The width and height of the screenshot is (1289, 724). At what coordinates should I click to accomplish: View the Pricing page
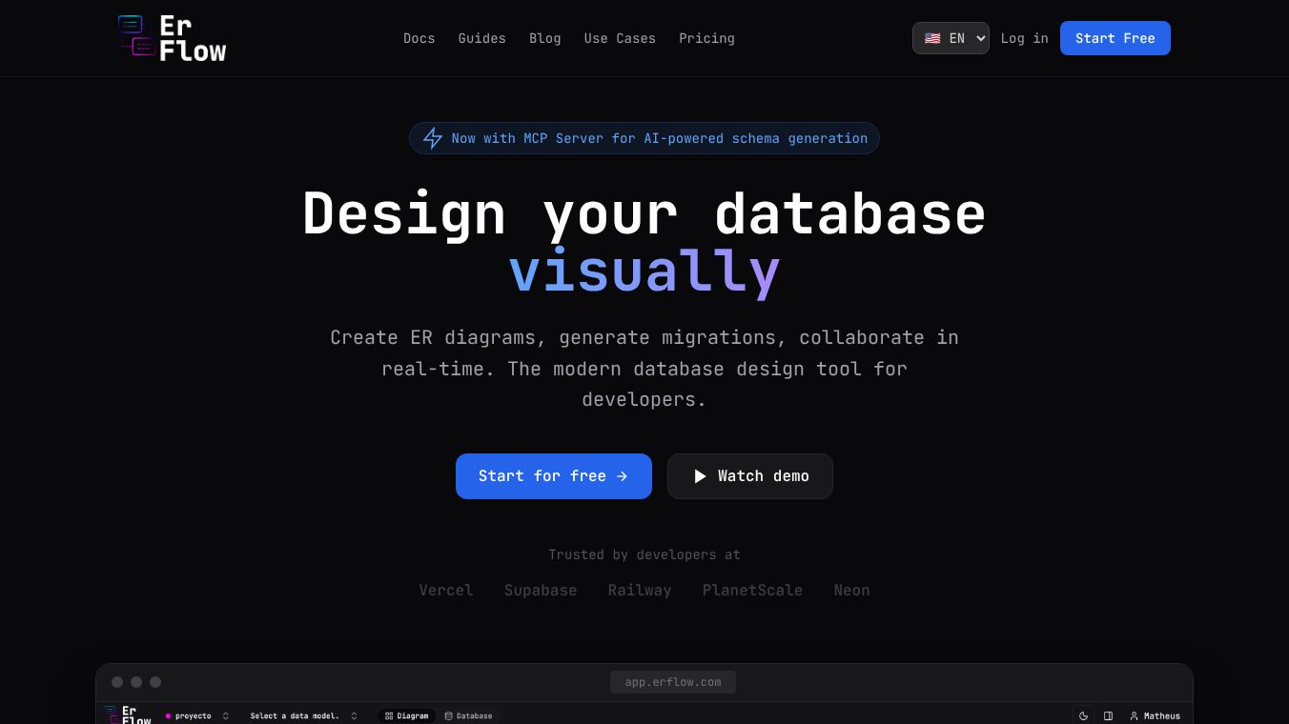[706, 38]
